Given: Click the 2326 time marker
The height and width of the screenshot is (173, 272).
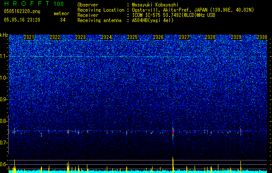Looking at the screenshot, I should tap(158, 37).
